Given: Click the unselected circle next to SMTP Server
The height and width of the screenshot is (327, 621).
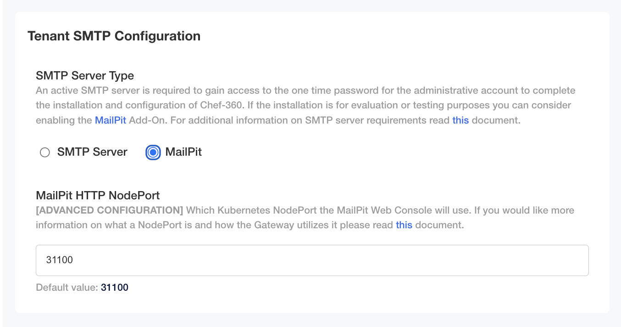Looking at the screenshot, I should [x=44, y=152].
